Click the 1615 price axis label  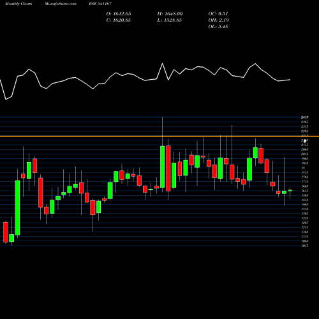point(305,191)
